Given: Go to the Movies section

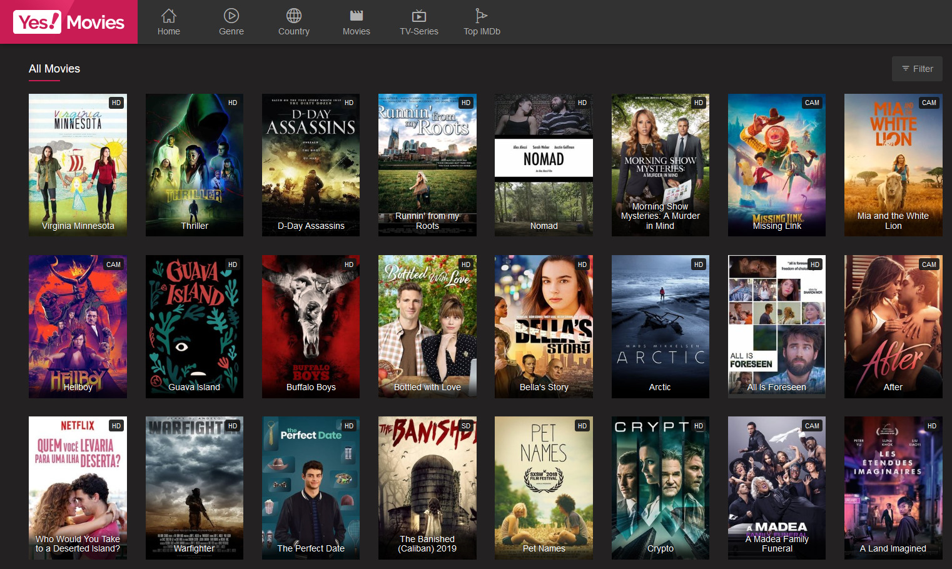Looking at the screenshot, I should (x=357, y=22).
